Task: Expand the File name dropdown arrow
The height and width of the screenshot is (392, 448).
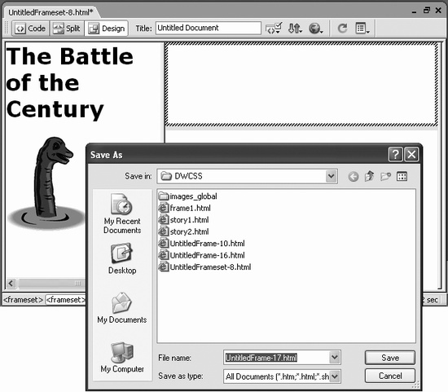Action: (335, 358)
